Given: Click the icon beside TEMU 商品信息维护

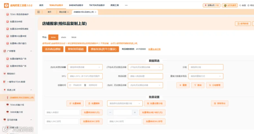Looking at the screenshot, I should coord(7,14).
